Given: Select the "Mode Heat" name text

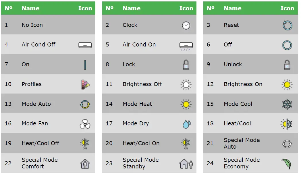Looking at the screenshot, I should tap(137, 104).
